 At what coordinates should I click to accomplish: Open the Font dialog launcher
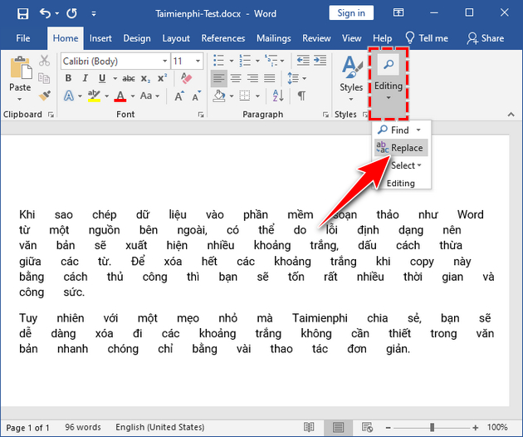[x=201, y=115]
